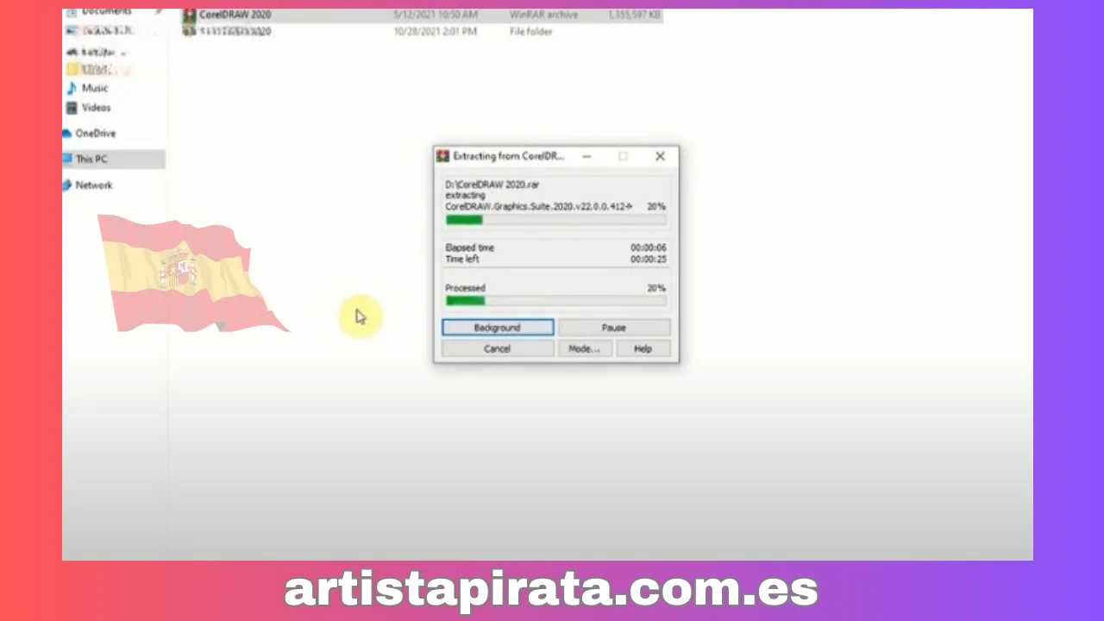Click the This PC computer icon
Viewport: 1104px width, 621px height.
click(67, 160)
